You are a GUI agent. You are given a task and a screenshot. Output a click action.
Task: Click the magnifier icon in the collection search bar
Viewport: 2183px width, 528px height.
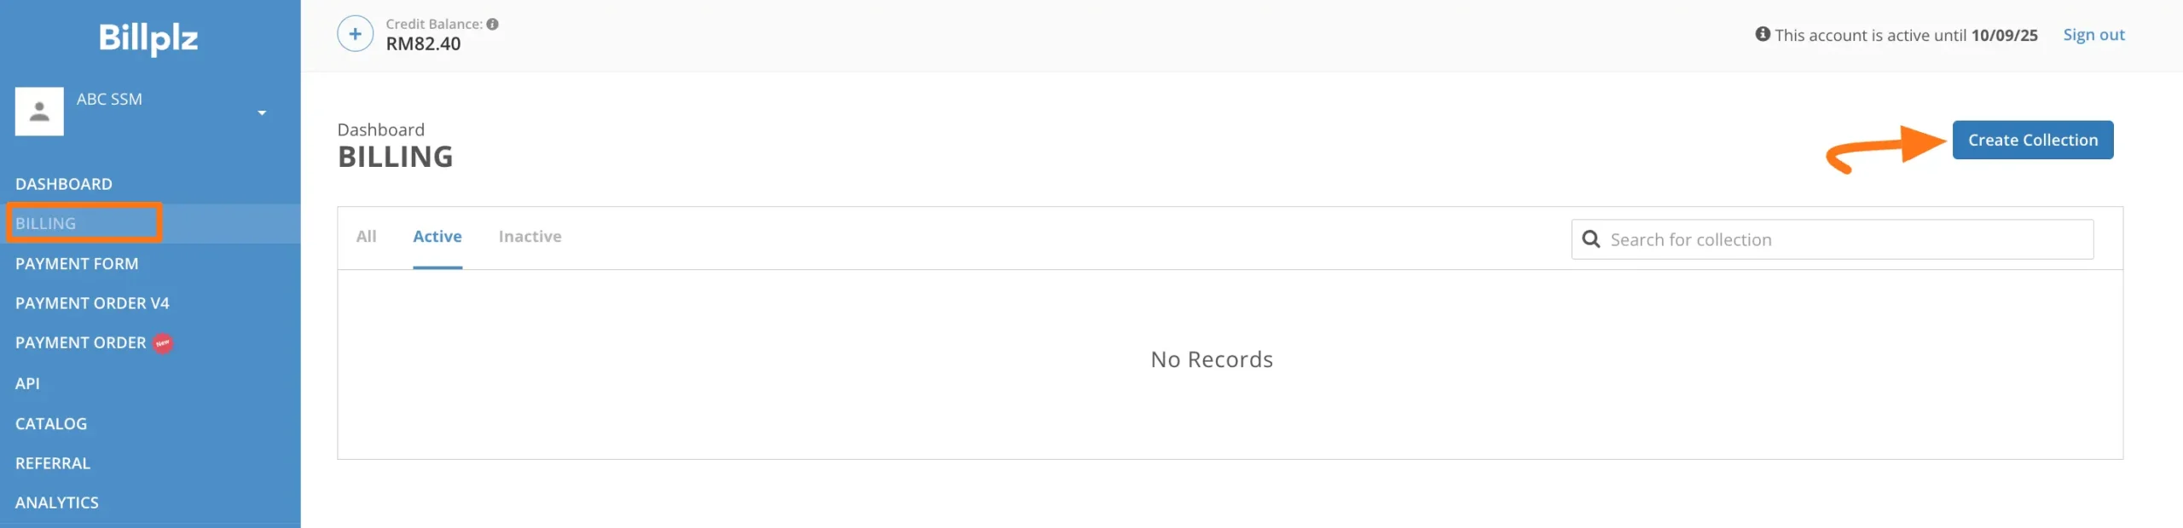[1593, 239]
